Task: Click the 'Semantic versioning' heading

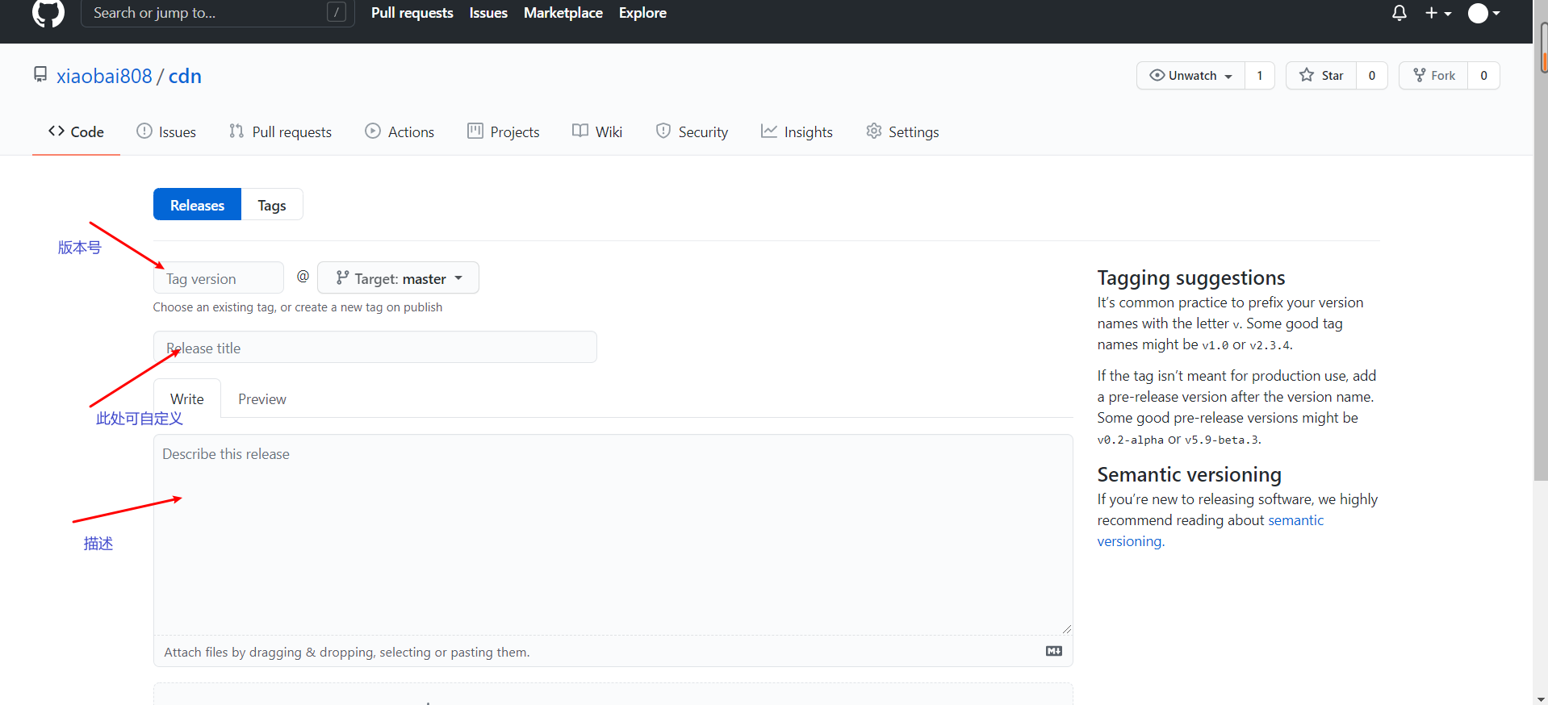Action: [1190, 474]
